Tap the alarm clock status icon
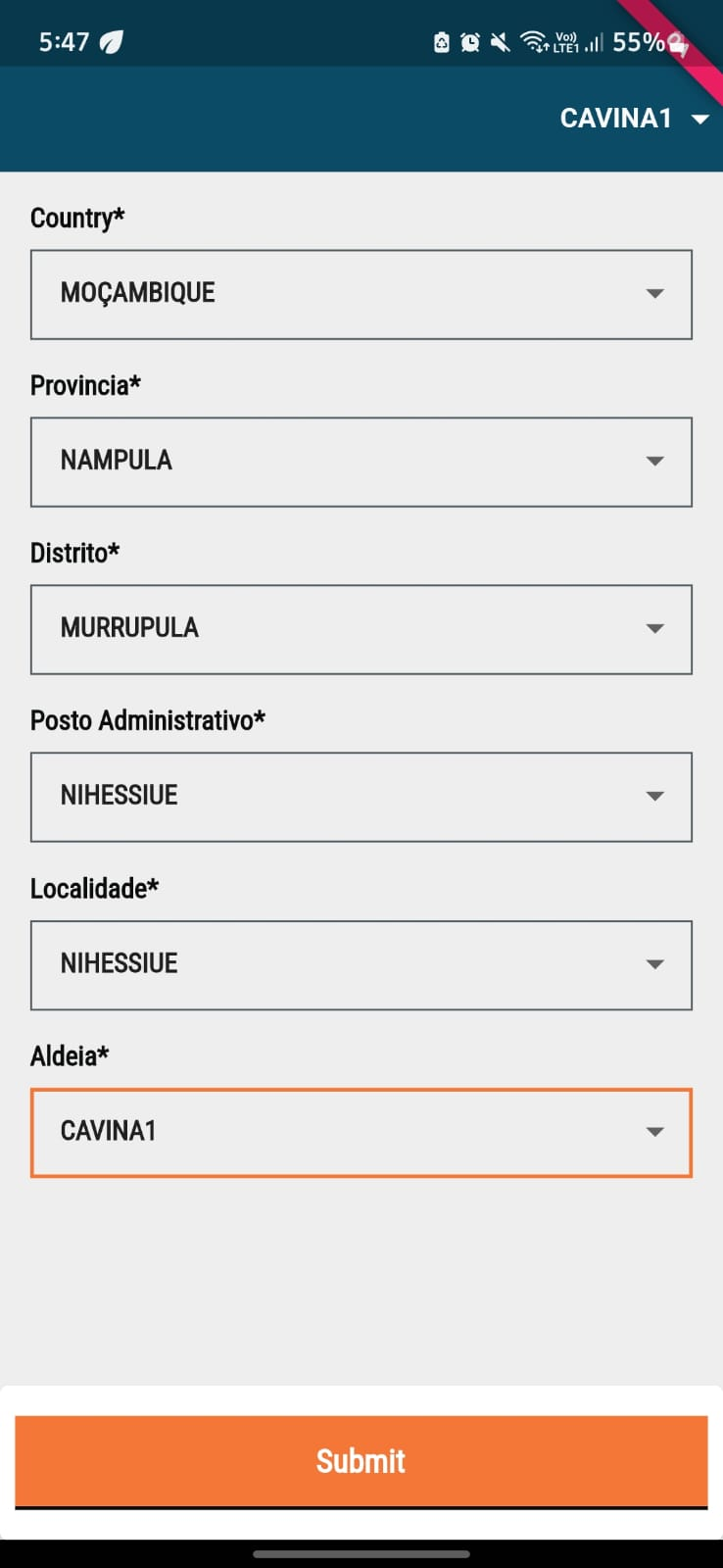Viewport: 723px width, 1568px height. tap(470, 42)
